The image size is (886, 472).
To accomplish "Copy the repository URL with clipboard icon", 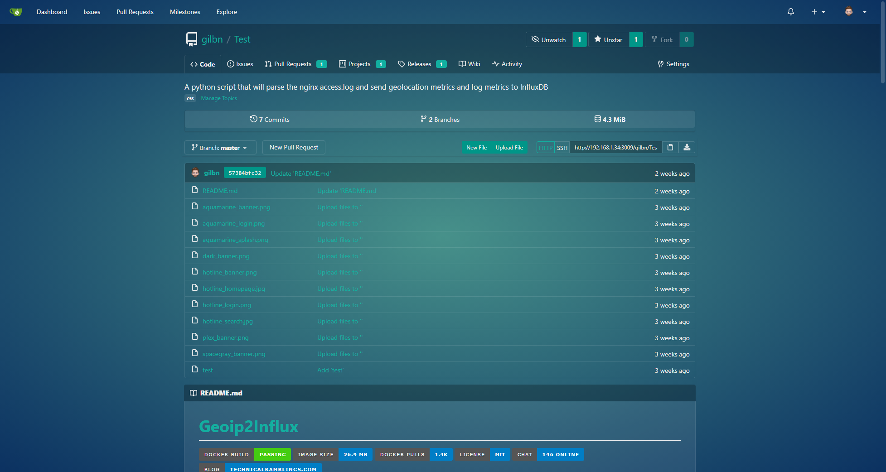I will (670, 147).
